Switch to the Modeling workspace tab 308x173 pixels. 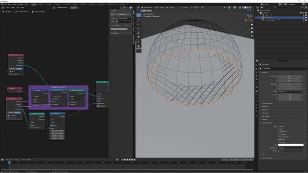(41, 4)
